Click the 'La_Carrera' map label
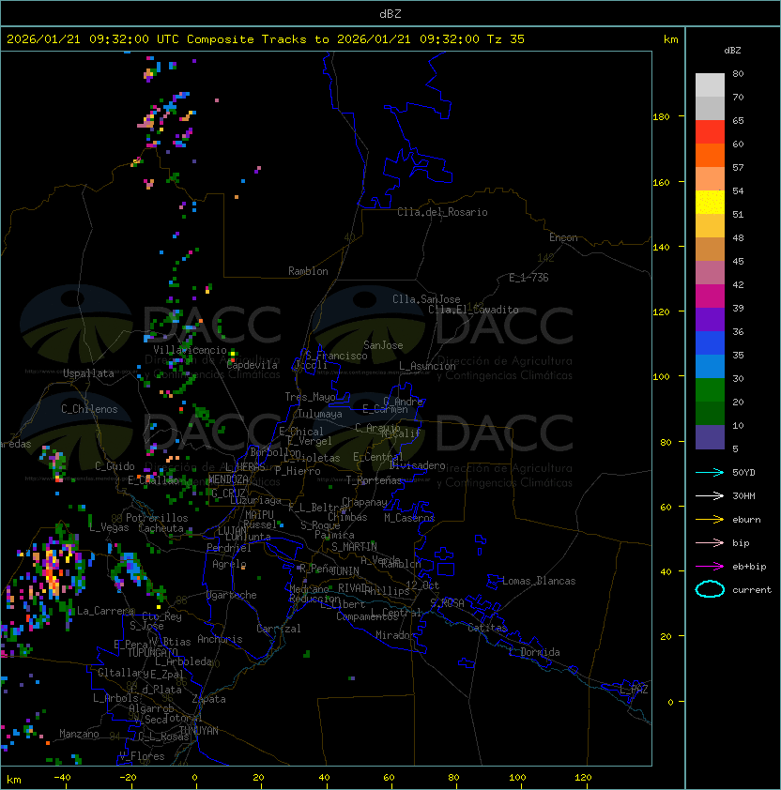The height and width of the screenshot is (790, 781). coord(105,611)
